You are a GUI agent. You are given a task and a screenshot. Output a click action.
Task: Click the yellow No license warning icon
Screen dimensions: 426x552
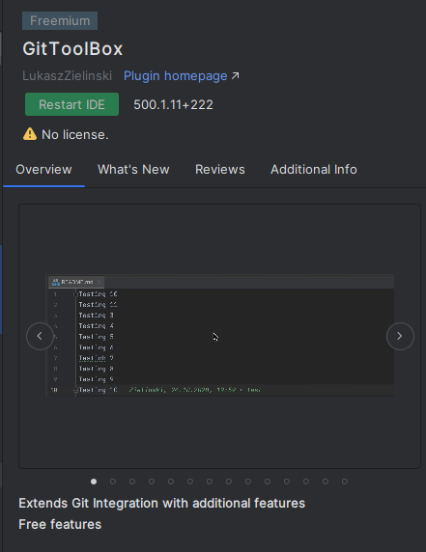point(30,134)
